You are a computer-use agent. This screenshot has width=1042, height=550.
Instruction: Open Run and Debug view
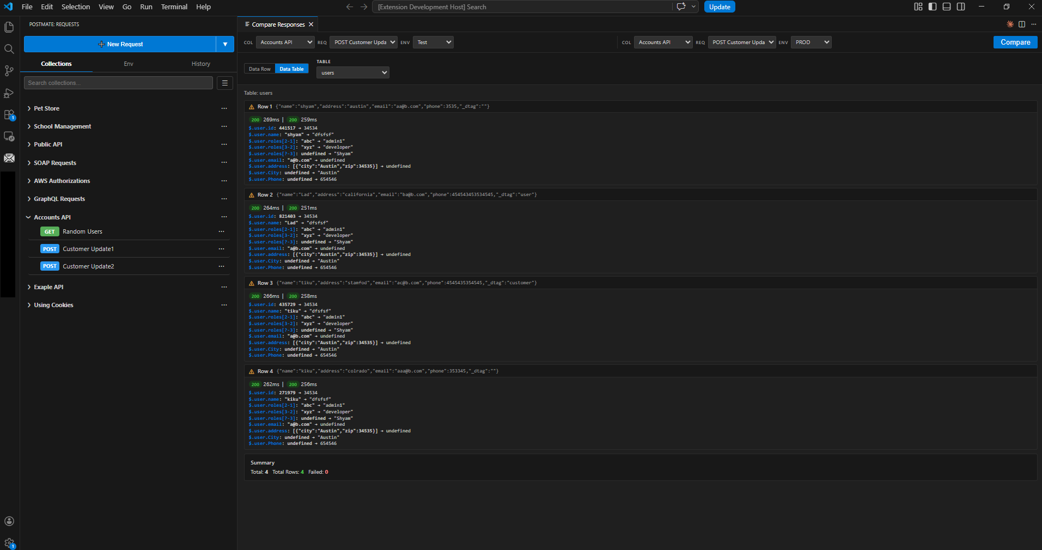[9, 93]
